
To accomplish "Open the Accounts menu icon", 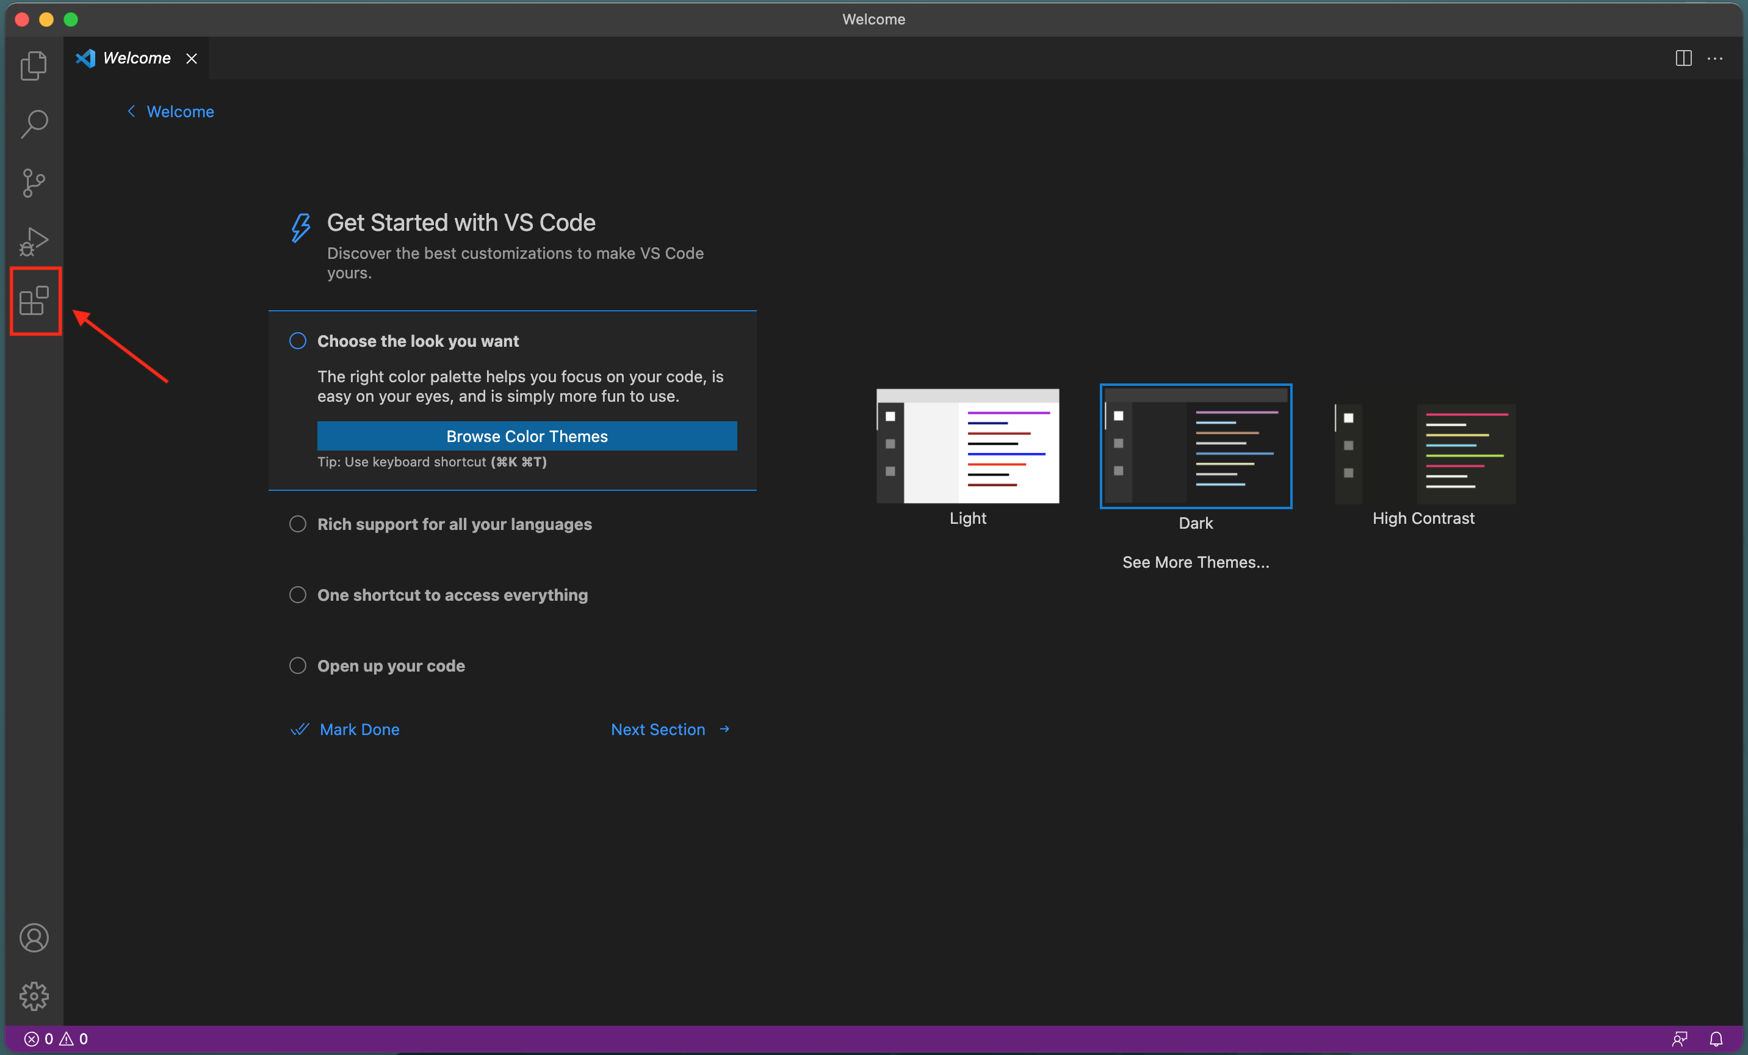I will pos(34,937).
